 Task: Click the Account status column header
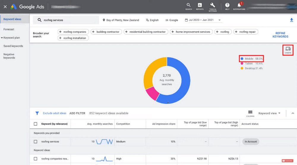[250, 124]
